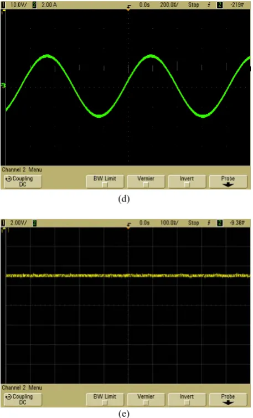Click channel 2 ground marker on scope (d)
Screen dimensions: 253x418
click(x=3, y=85)
